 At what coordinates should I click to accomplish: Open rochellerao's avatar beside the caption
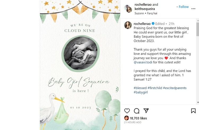pos(128,25)
